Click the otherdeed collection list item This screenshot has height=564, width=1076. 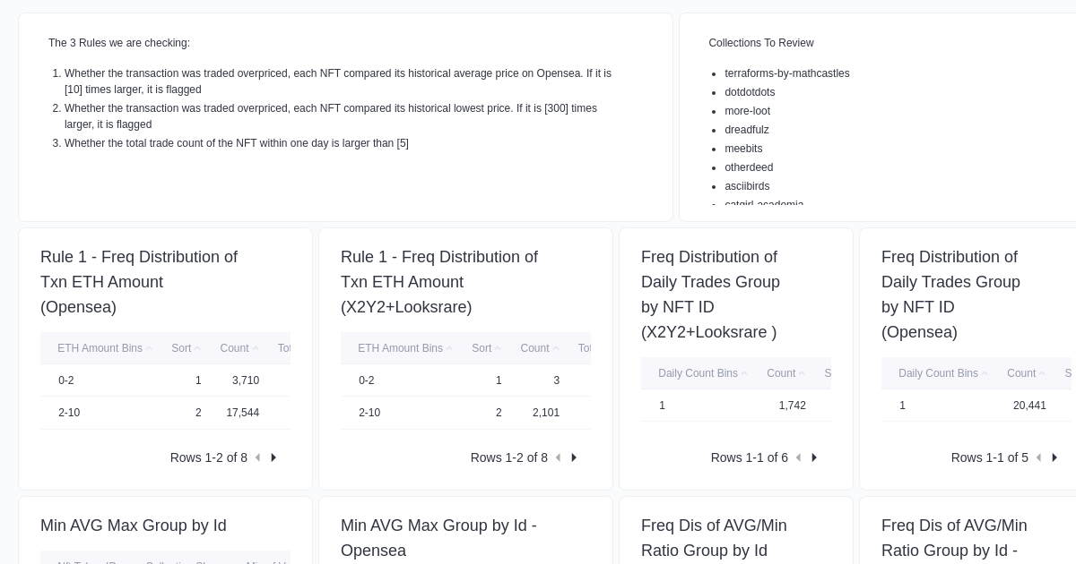coord(749,167)
